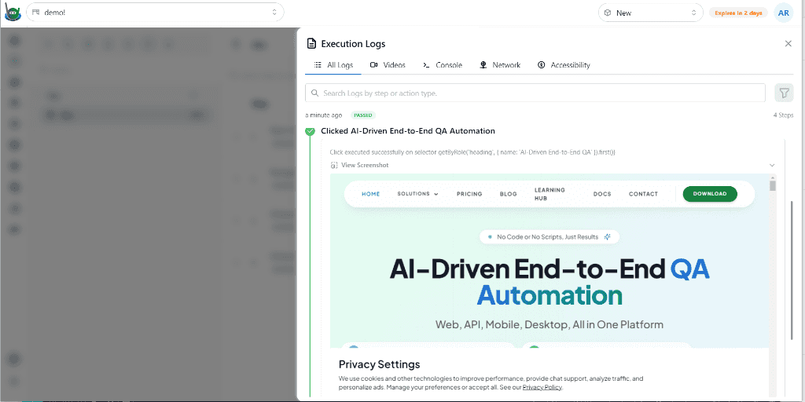The width and height of the screenshot is (805, 402).
Task: Switch to the Accessibility tab
Action: (564, 65)
